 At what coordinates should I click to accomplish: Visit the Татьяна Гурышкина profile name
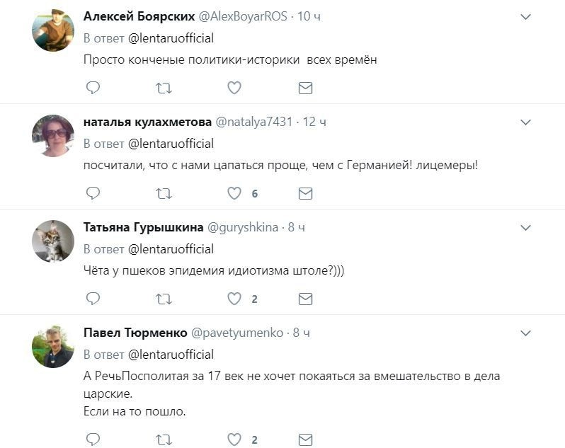tap(143, 227)
